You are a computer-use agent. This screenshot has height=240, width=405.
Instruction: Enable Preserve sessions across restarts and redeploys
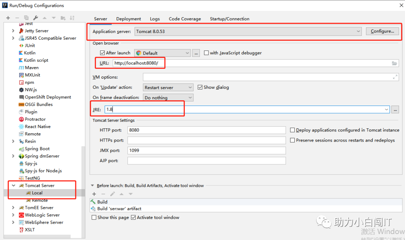tap(292, 140)
